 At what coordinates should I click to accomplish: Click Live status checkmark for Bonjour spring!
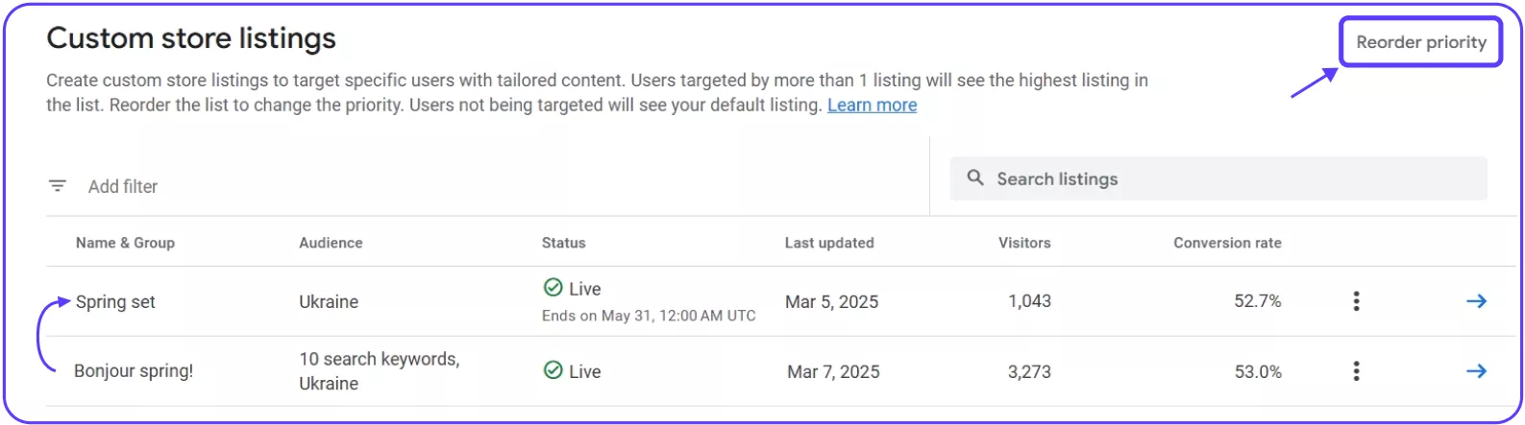tap(553, 370)
